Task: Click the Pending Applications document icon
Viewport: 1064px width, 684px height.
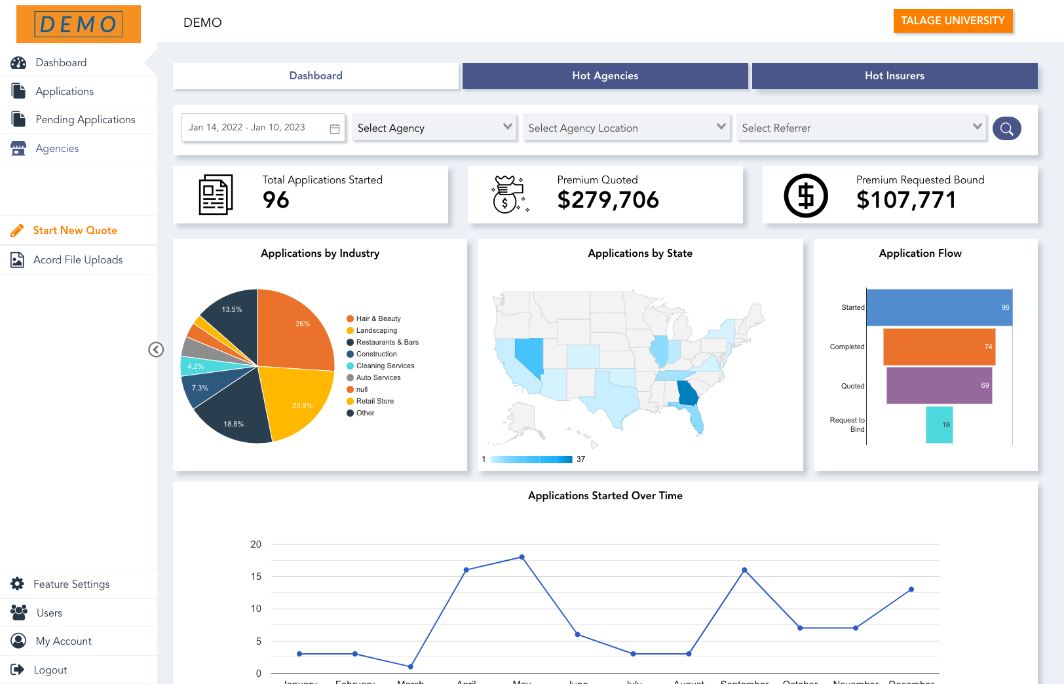Action: 18,119
